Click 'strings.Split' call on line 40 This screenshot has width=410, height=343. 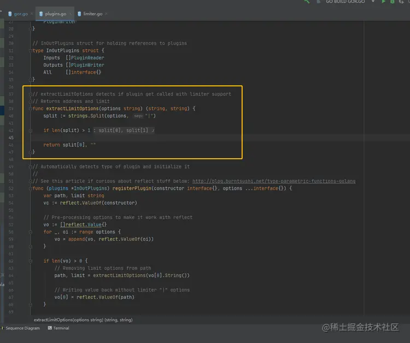point(86,116)
